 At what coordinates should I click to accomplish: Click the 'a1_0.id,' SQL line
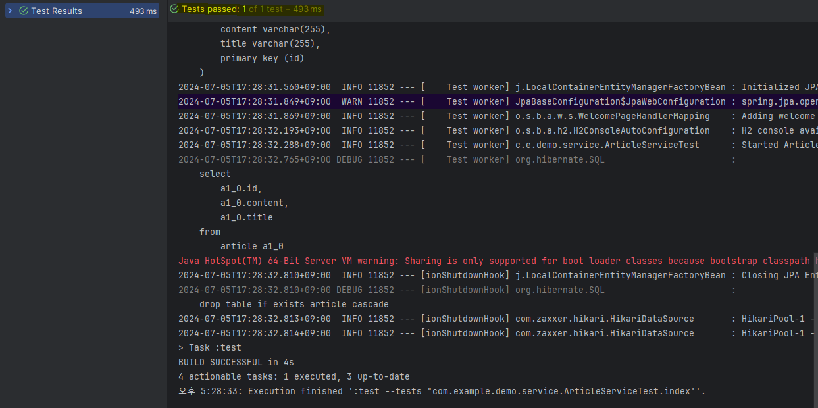click(241, 188)
